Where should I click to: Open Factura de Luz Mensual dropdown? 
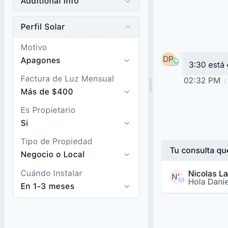tap(75, 92)
